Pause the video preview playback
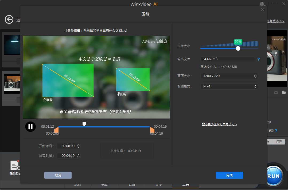Viewport: 288px width, 190px height. [x=30, y=127]
